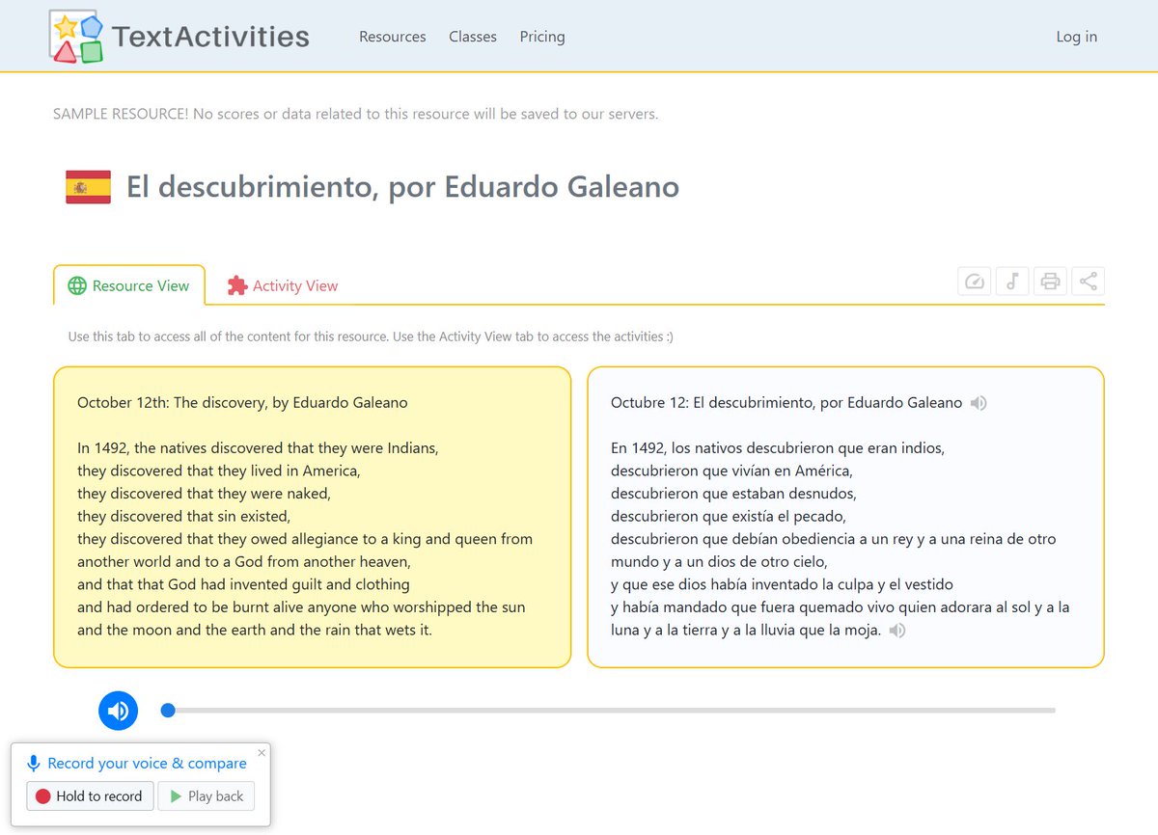Open the Classes menu
This screenshot has width=1158, height=835.
[473, 37]
